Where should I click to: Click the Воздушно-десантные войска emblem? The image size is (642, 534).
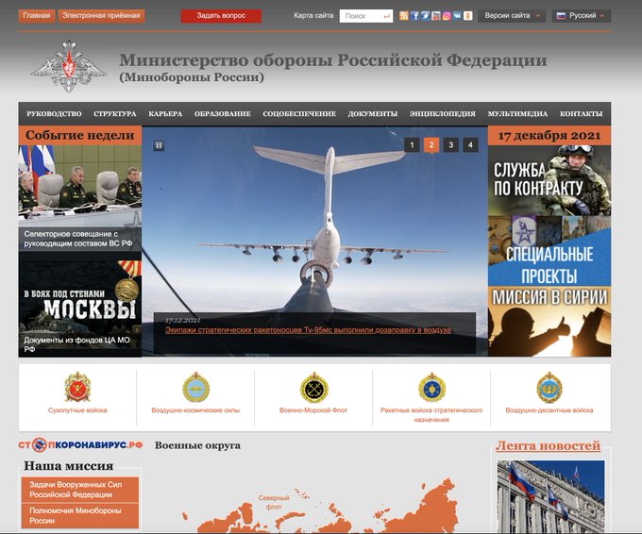coord(549,387)
